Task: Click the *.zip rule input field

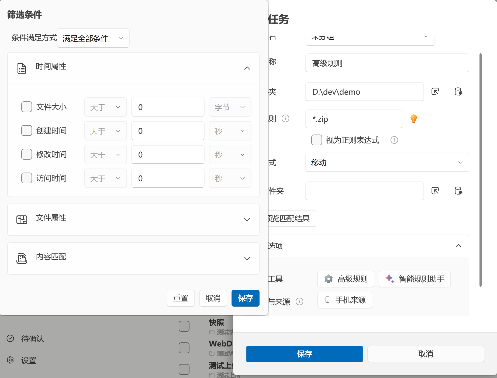Action: (354, 119)
